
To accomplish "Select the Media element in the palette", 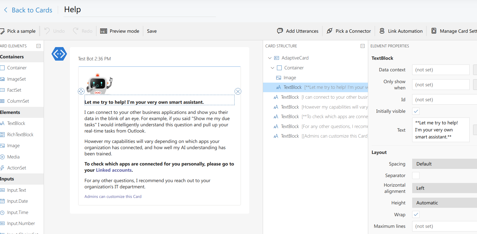I will pyautogui.click(x=13, y=157).
